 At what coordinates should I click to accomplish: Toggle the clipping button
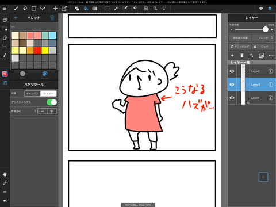coord(240,47)
